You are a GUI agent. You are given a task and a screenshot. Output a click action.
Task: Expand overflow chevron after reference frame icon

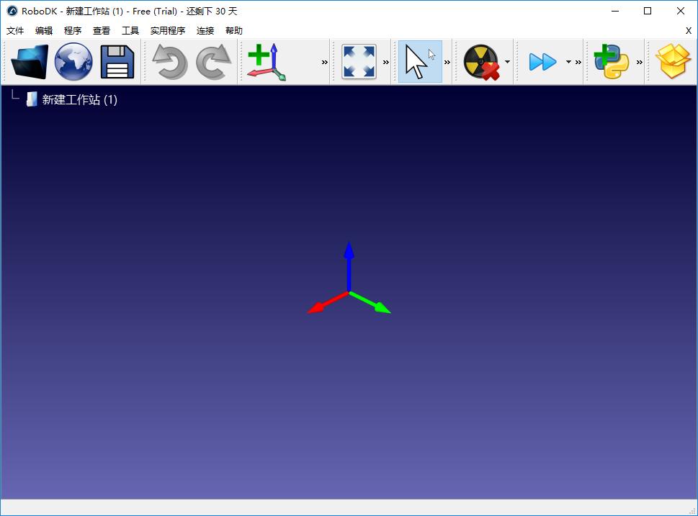(325, 63)
